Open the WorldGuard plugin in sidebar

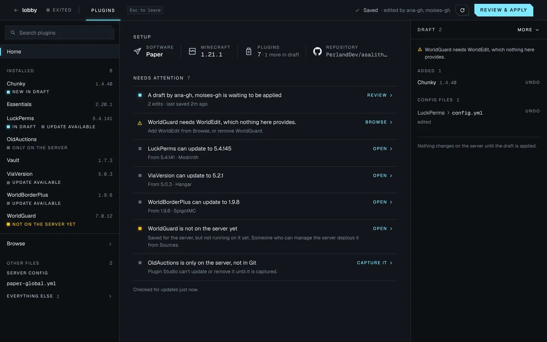59,220
